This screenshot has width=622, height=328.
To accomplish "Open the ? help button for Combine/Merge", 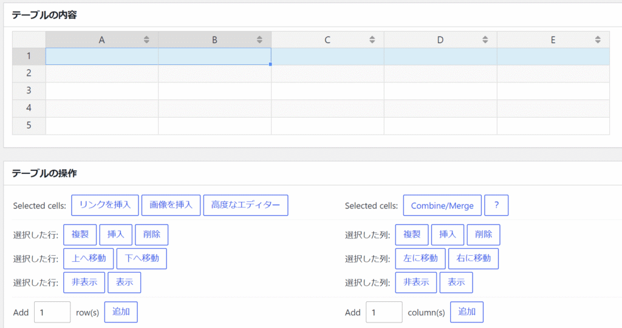I will pos(496,206).
